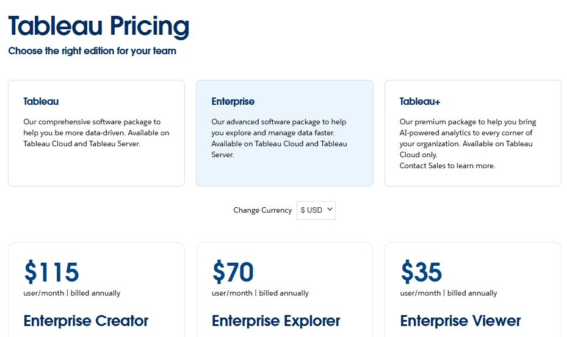This screenshot has width=567, height=337.
Task: Click the $35 price
Action: (421, 272)
